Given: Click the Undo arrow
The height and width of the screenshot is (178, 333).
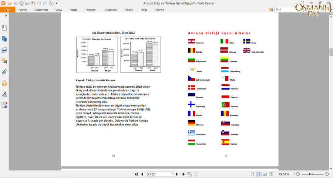Looking at the screenshot, I should click(39, 3).
